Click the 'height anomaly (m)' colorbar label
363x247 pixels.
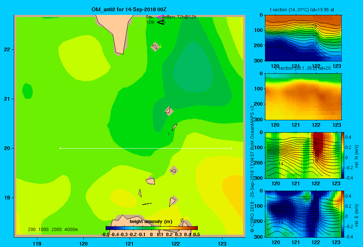point(151,222)
